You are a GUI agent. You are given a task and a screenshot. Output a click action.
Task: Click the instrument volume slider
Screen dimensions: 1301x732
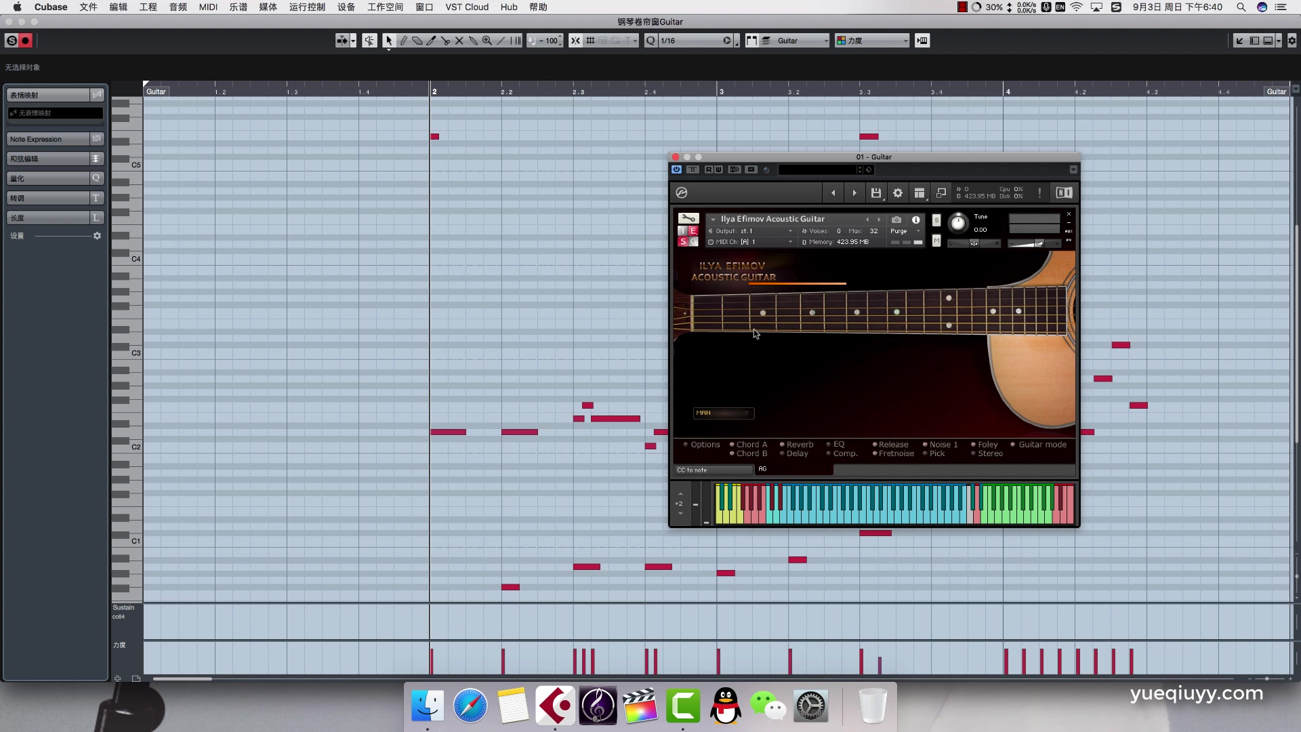pyautogui.click(x=1033, y=243)
